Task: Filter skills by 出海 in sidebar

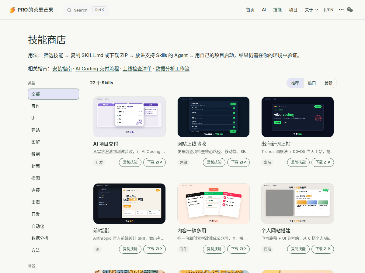Action: coord(54,202)
